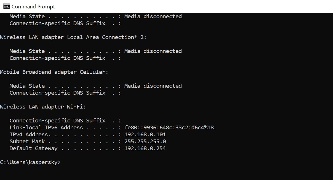Click the Default Gateway label text
Screen dimensions: 333x180
pos(33,148)
